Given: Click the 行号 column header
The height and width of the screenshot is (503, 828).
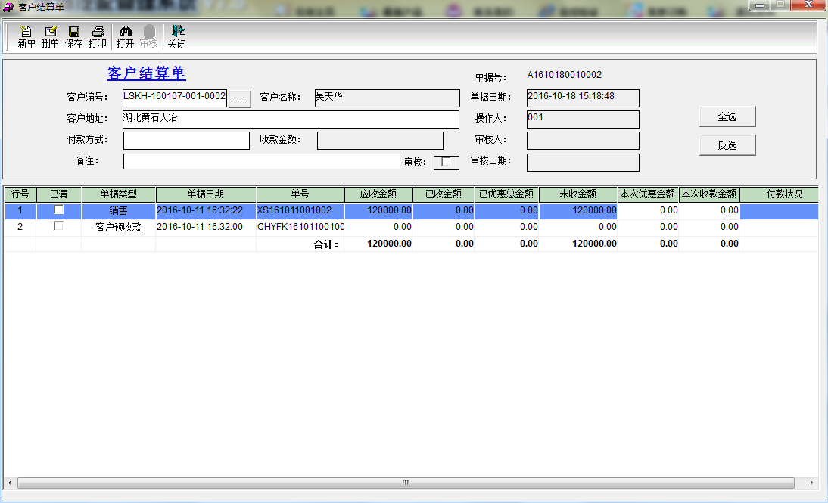Looking at the screenshot, I should pos(20,194).
